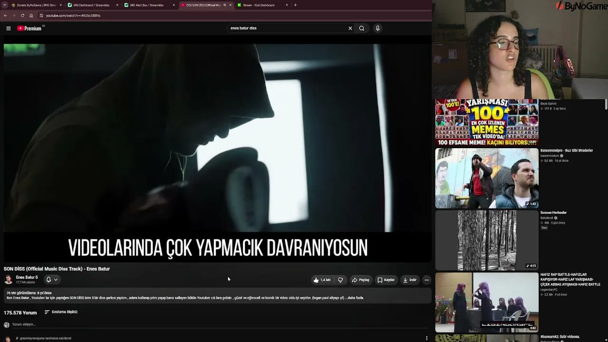Viewport: 608px width, 342px height.
Task: Close the Dashboard / Streamlabs tab
Action: (x=117, y=5)
